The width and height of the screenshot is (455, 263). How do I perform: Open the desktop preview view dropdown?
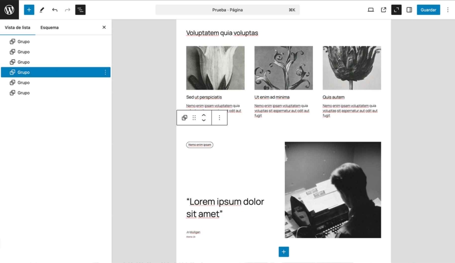371,10
